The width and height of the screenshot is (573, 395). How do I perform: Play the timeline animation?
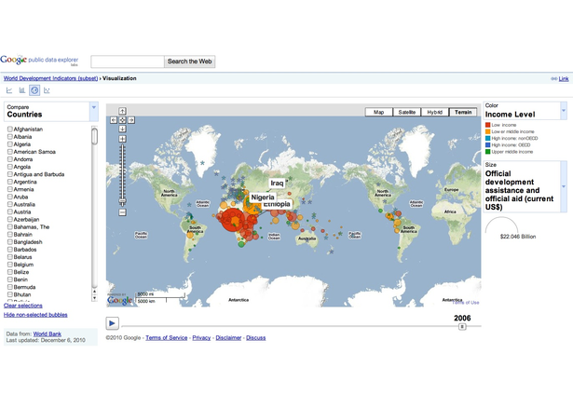click(112, 323)
